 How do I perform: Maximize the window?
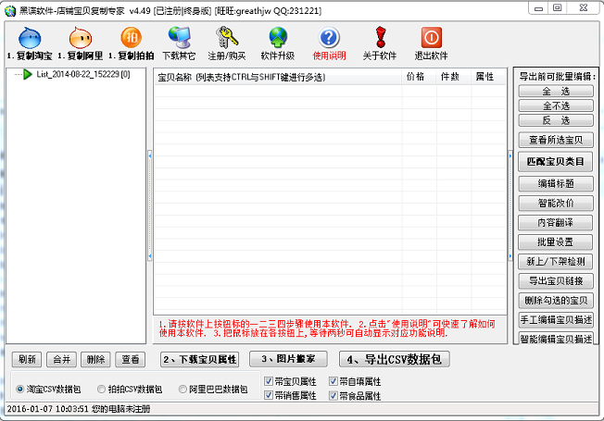pyautogui.click(x=557, y=8)
